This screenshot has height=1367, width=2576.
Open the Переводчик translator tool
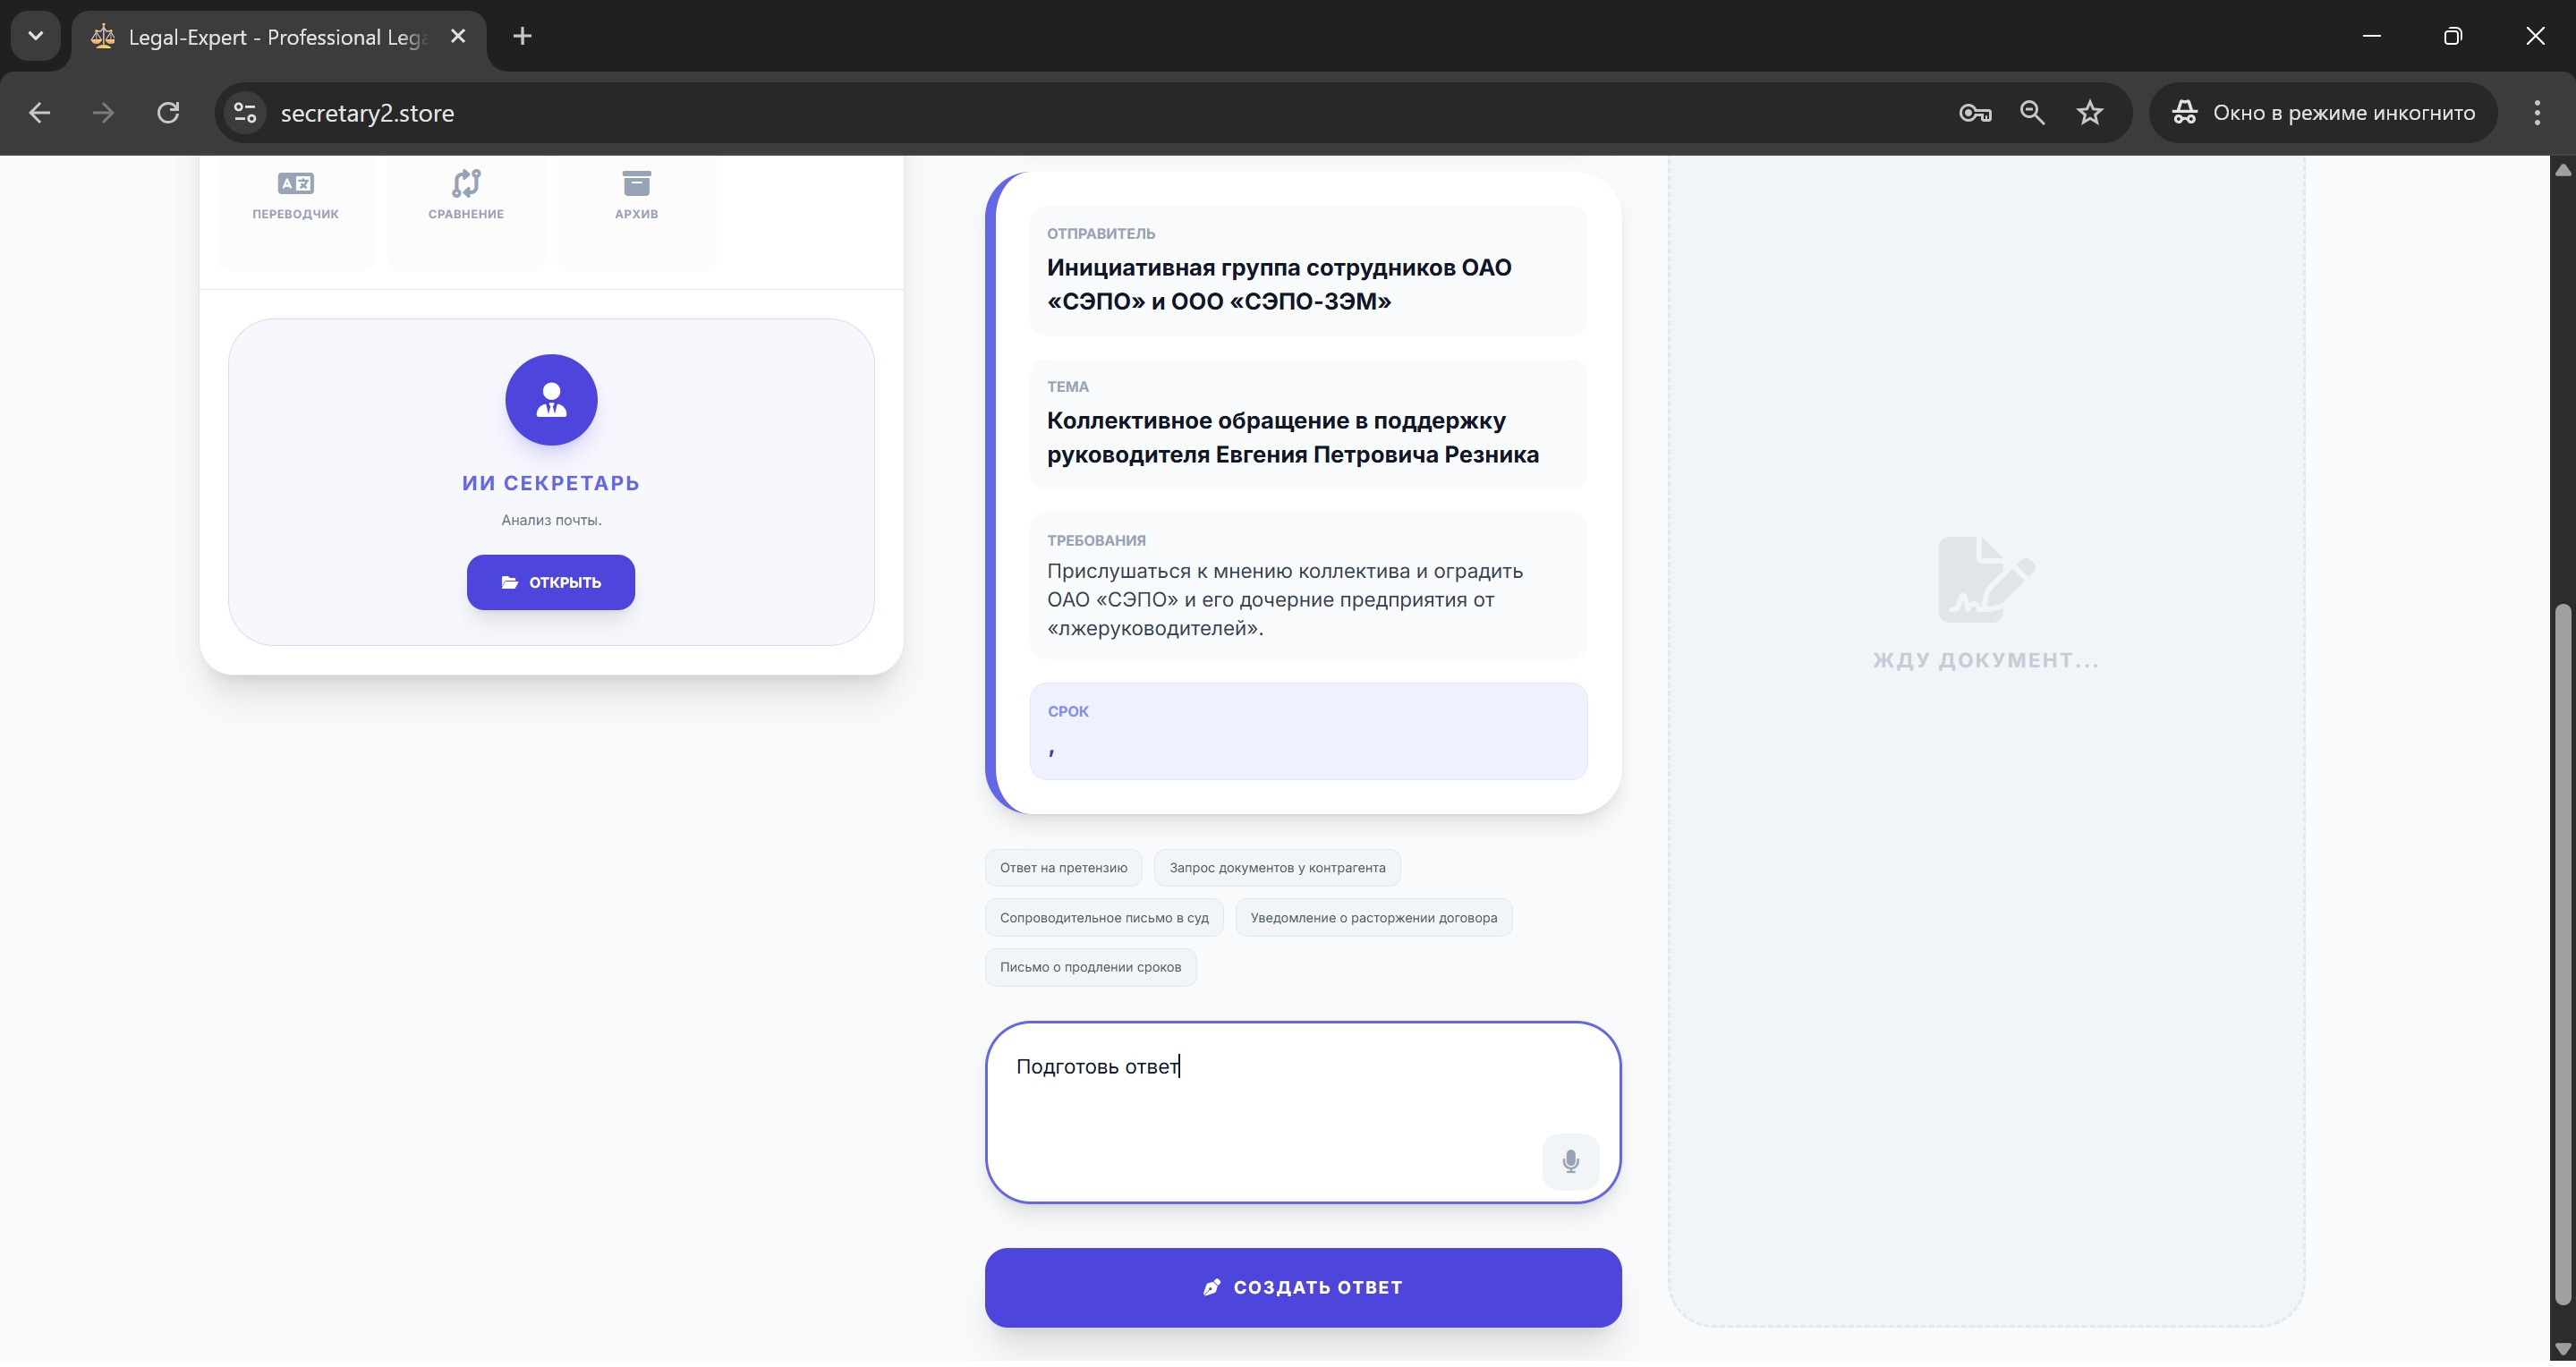tap(295, 196)
